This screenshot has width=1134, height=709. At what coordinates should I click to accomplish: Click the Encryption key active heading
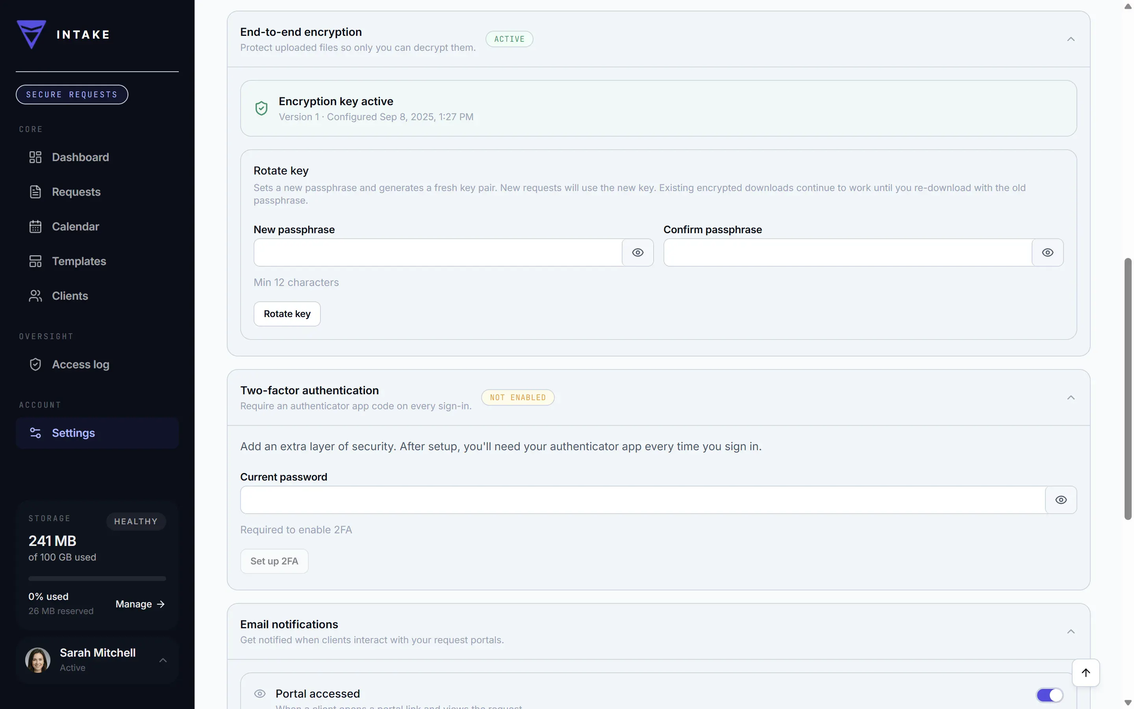pyautogui.click(x=335, y=101)
